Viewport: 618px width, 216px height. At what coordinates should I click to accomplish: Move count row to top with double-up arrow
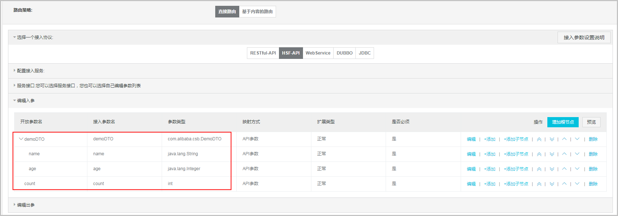click(539, 184)
